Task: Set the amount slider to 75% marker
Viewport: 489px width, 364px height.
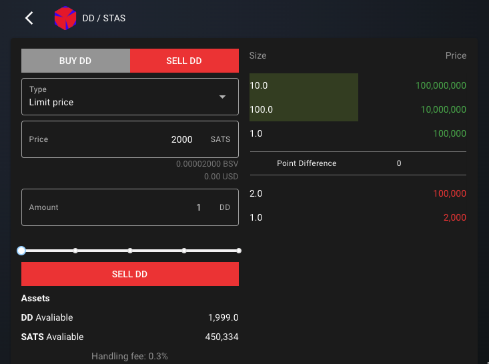Action: [184, 251]
